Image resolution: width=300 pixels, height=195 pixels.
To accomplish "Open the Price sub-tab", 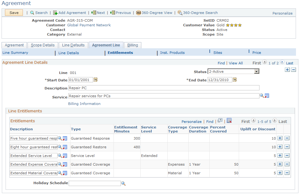I will tap(257, 53).
